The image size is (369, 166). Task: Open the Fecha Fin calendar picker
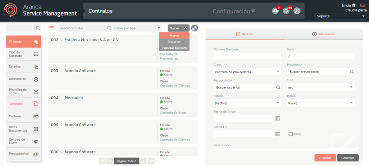[278, 134]
